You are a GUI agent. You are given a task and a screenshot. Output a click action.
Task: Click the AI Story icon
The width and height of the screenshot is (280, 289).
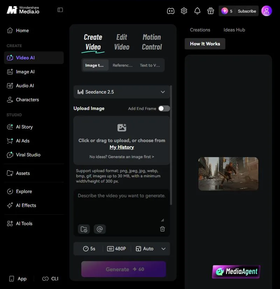click(x=10, y=127)
